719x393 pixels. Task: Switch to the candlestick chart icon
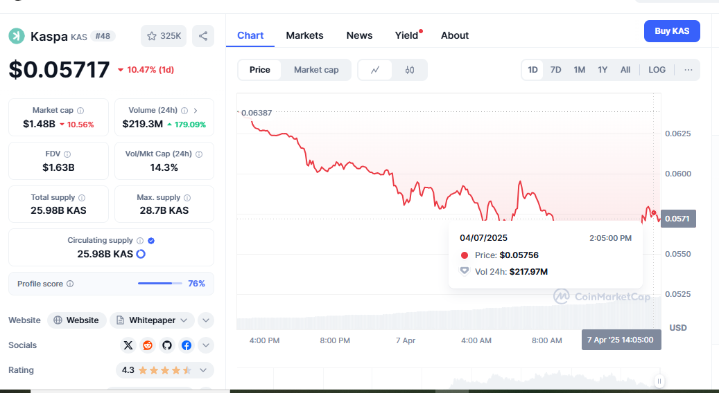pos(410,70)
